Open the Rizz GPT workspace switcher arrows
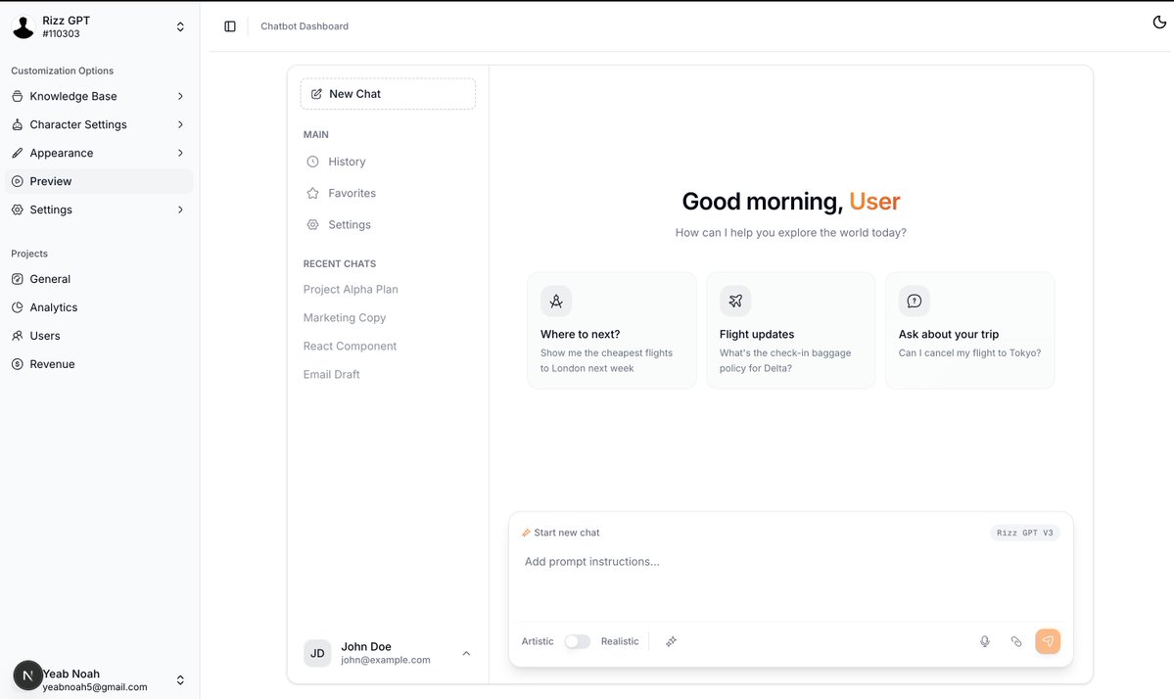The image size is (1174, 699). (180, 27)
